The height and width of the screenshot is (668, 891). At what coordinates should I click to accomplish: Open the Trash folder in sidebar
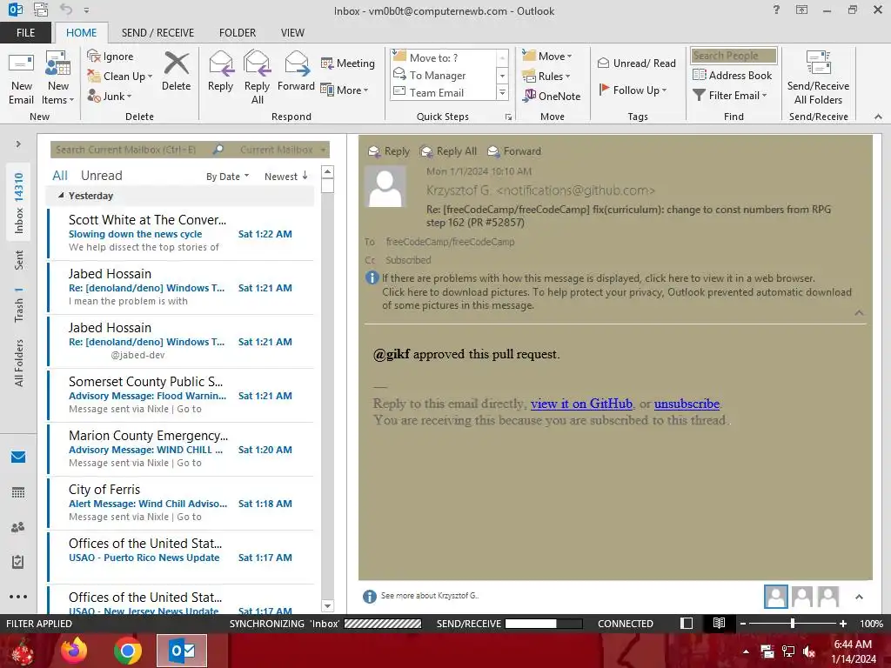[19, 305]
